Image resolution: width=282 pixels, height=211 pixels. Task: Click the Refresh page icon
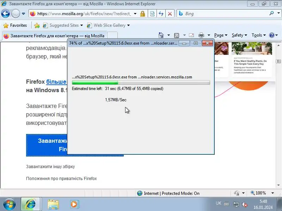point(161,14)
